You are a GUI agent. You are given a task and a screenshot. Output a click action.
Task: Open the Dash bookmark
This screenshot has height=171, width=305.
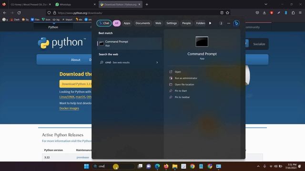click(15, 19)
